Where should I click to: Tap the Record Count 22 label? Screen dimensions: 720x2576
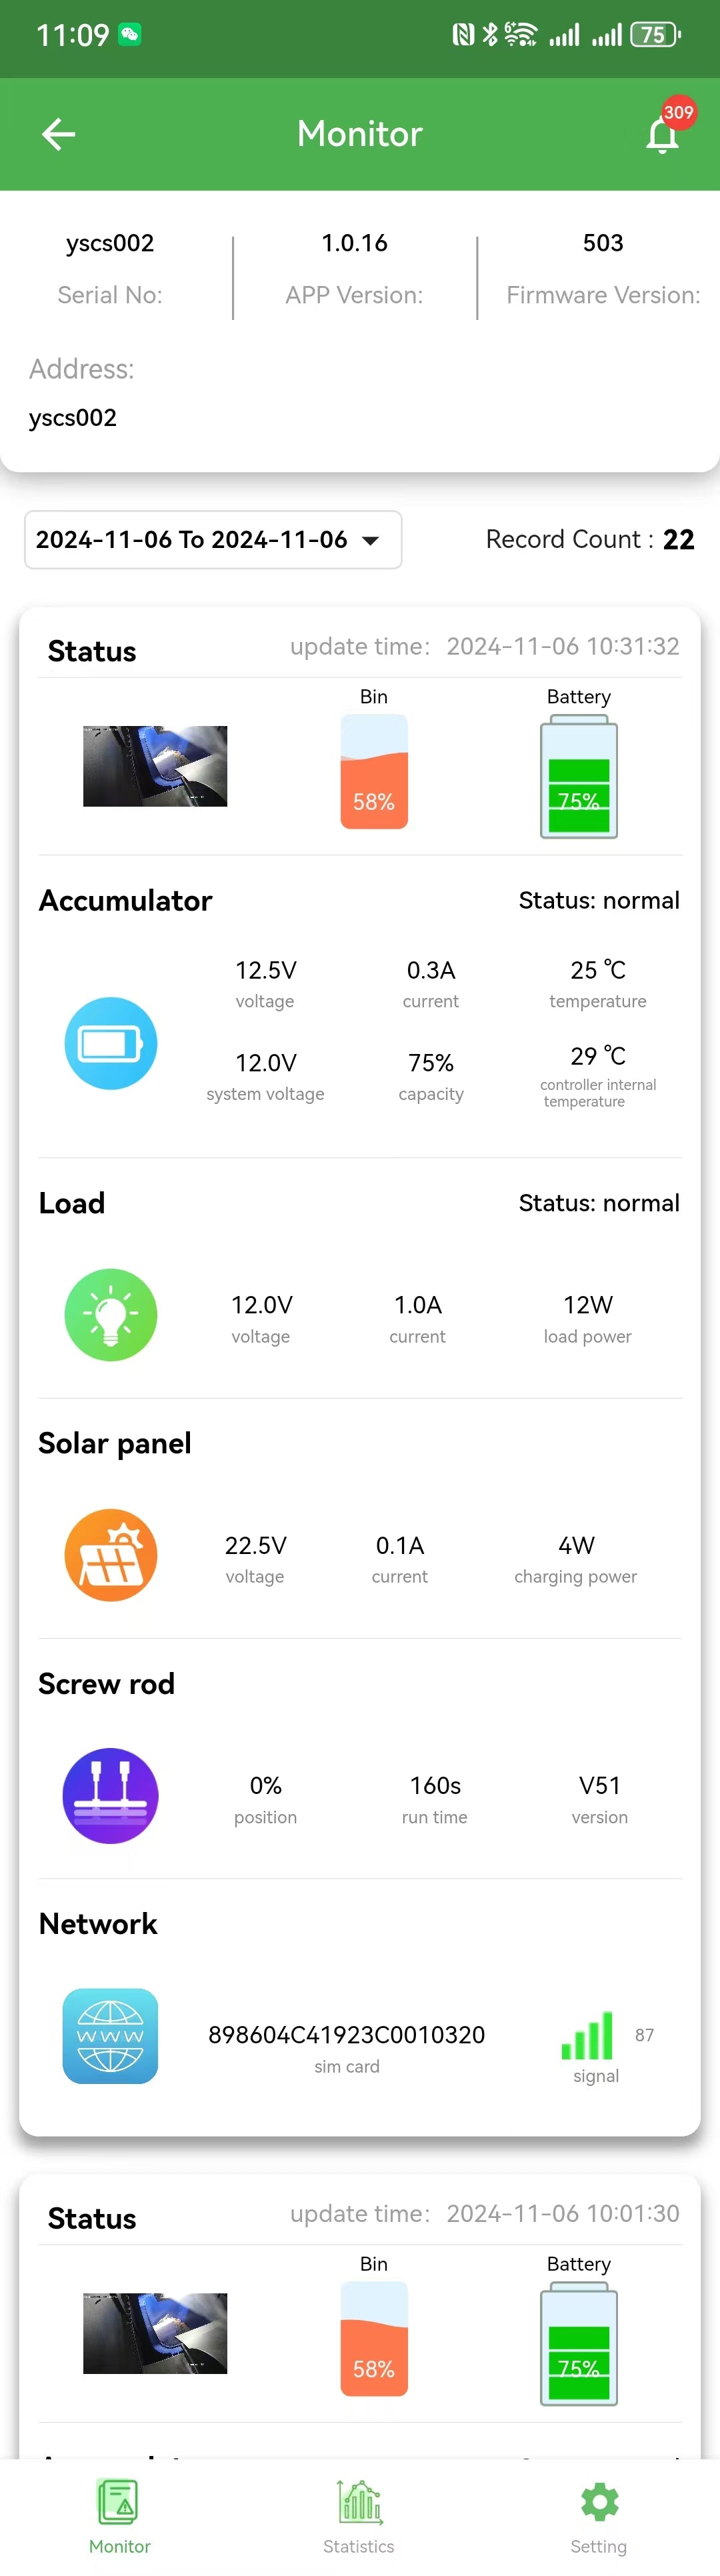(x=590, y=540)
